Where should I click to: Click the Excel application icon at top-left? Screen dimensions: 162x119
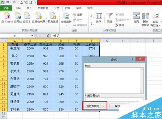pos(2,2)
